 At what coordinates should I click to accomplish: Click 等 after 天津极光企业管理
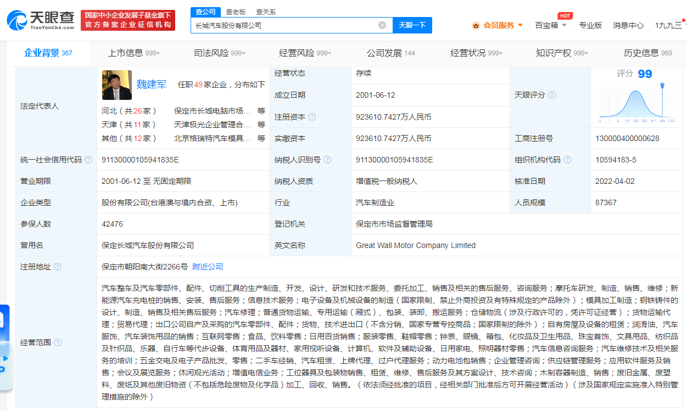pyautogui.click(x=261, y=125)
